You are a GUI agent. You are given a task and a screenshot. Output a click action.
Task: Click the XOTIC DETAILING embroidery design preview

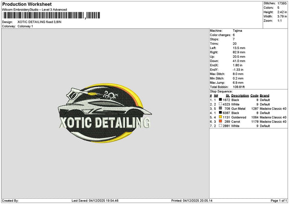click(105, 113)
